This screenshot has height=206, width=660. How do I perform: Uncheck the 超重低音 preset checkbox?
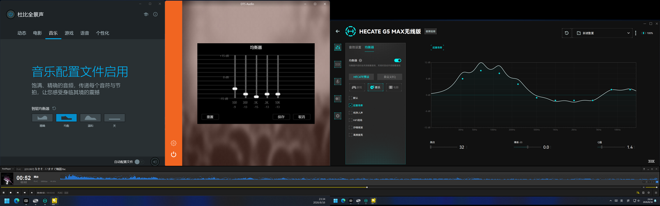351,105
